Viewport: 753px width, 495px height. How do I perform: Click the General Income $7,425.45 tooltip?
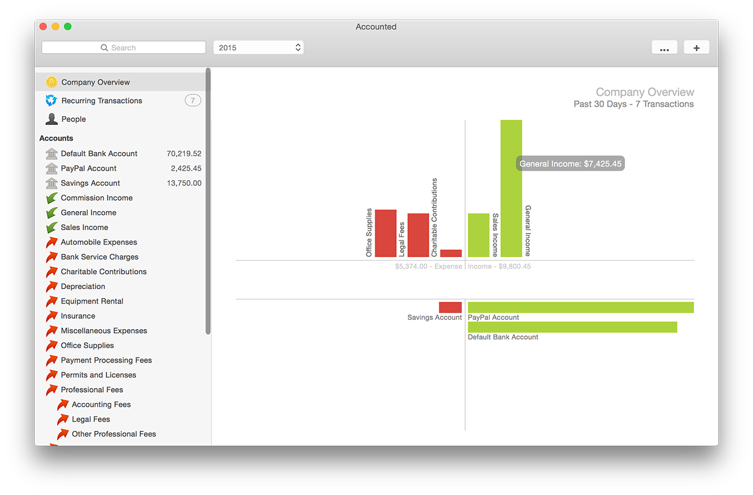click(x=571, y=164)
